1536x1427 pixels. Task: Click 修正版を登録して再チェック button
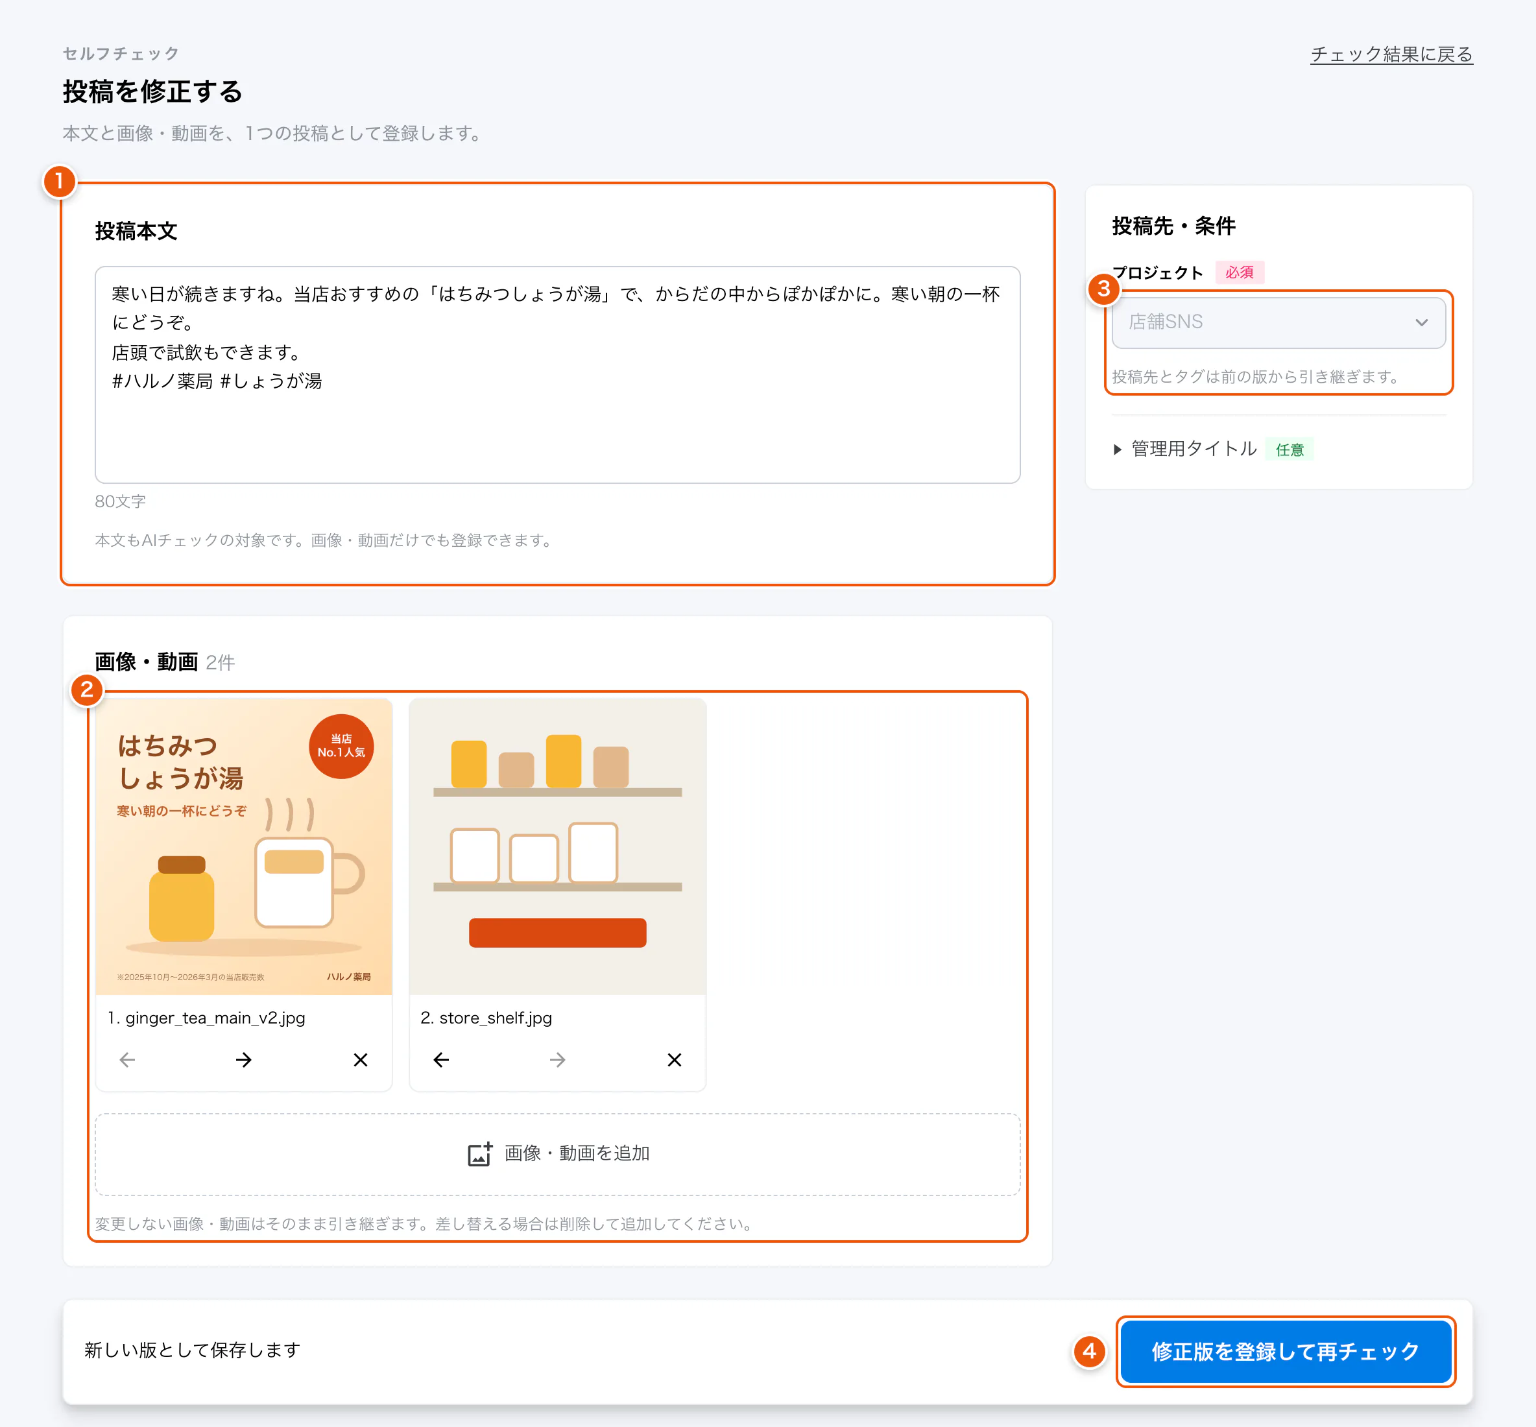pyautogui.click(x=1286, y=1350)
